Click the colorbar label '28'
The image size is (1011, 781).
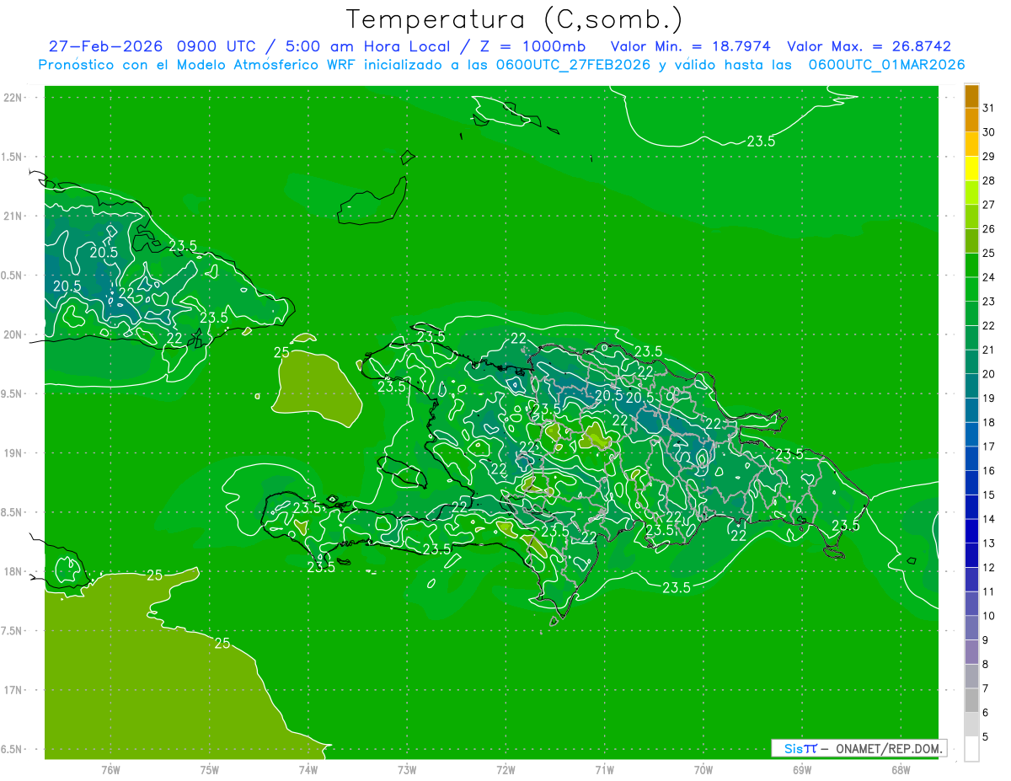pyautogui.click(x=989, y=180)
